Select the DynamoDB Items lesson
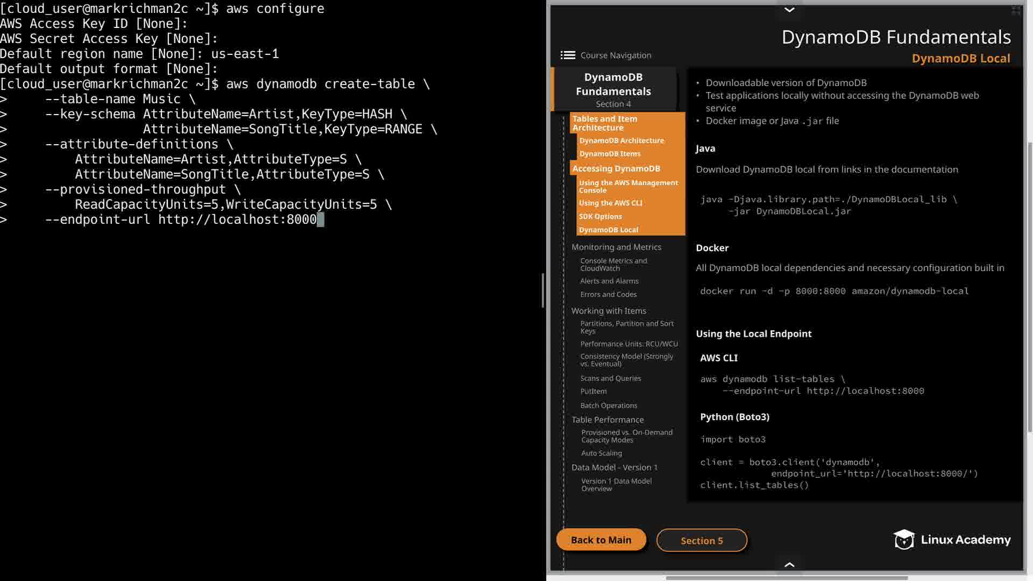The width and height of the screenshot is (1033, 581). pos(610,154)
